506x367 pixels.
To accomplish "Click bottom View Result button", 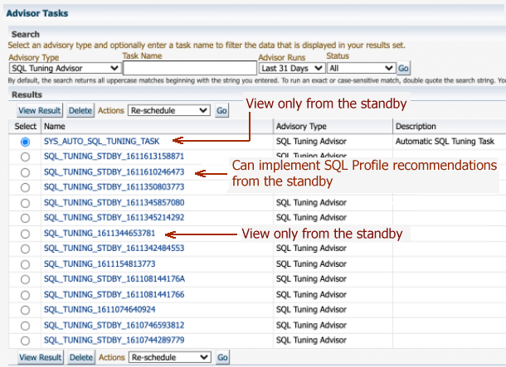I will tap(40, 357).
